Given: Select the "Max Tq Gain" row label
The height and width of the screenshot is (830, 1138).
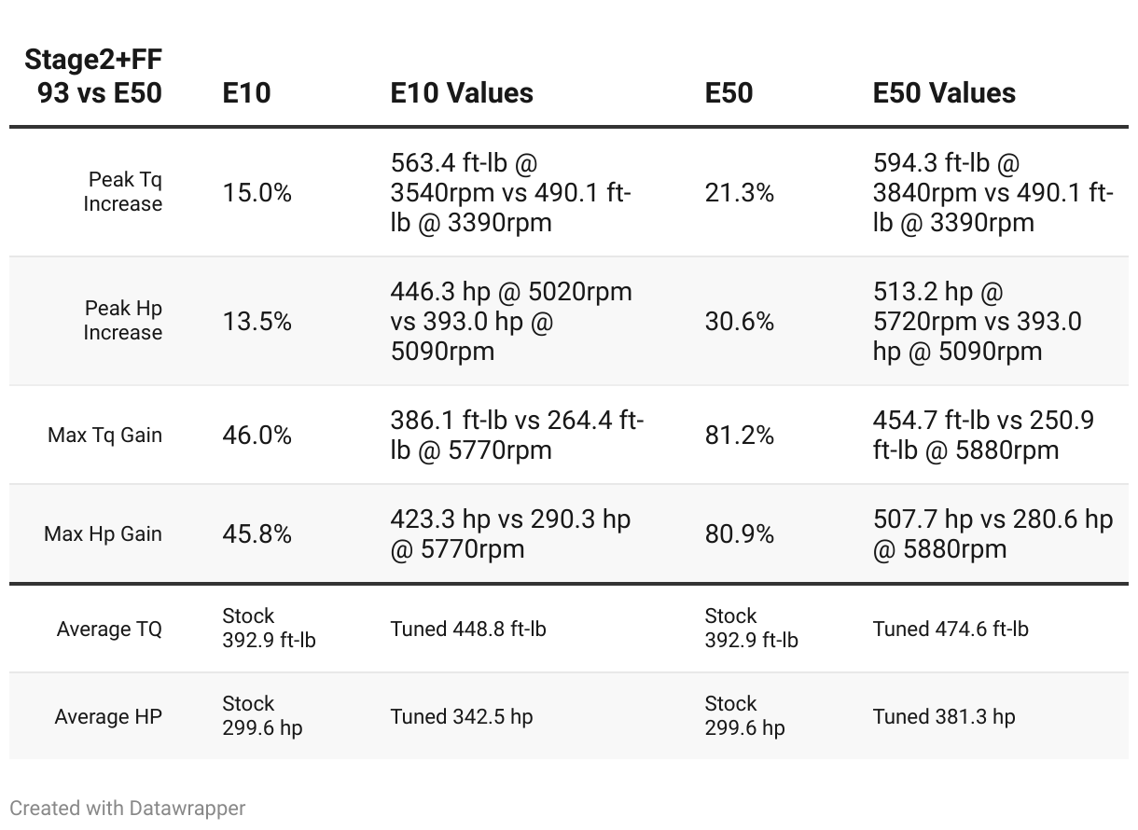Looking at the screenshot, I should point(104,435).
